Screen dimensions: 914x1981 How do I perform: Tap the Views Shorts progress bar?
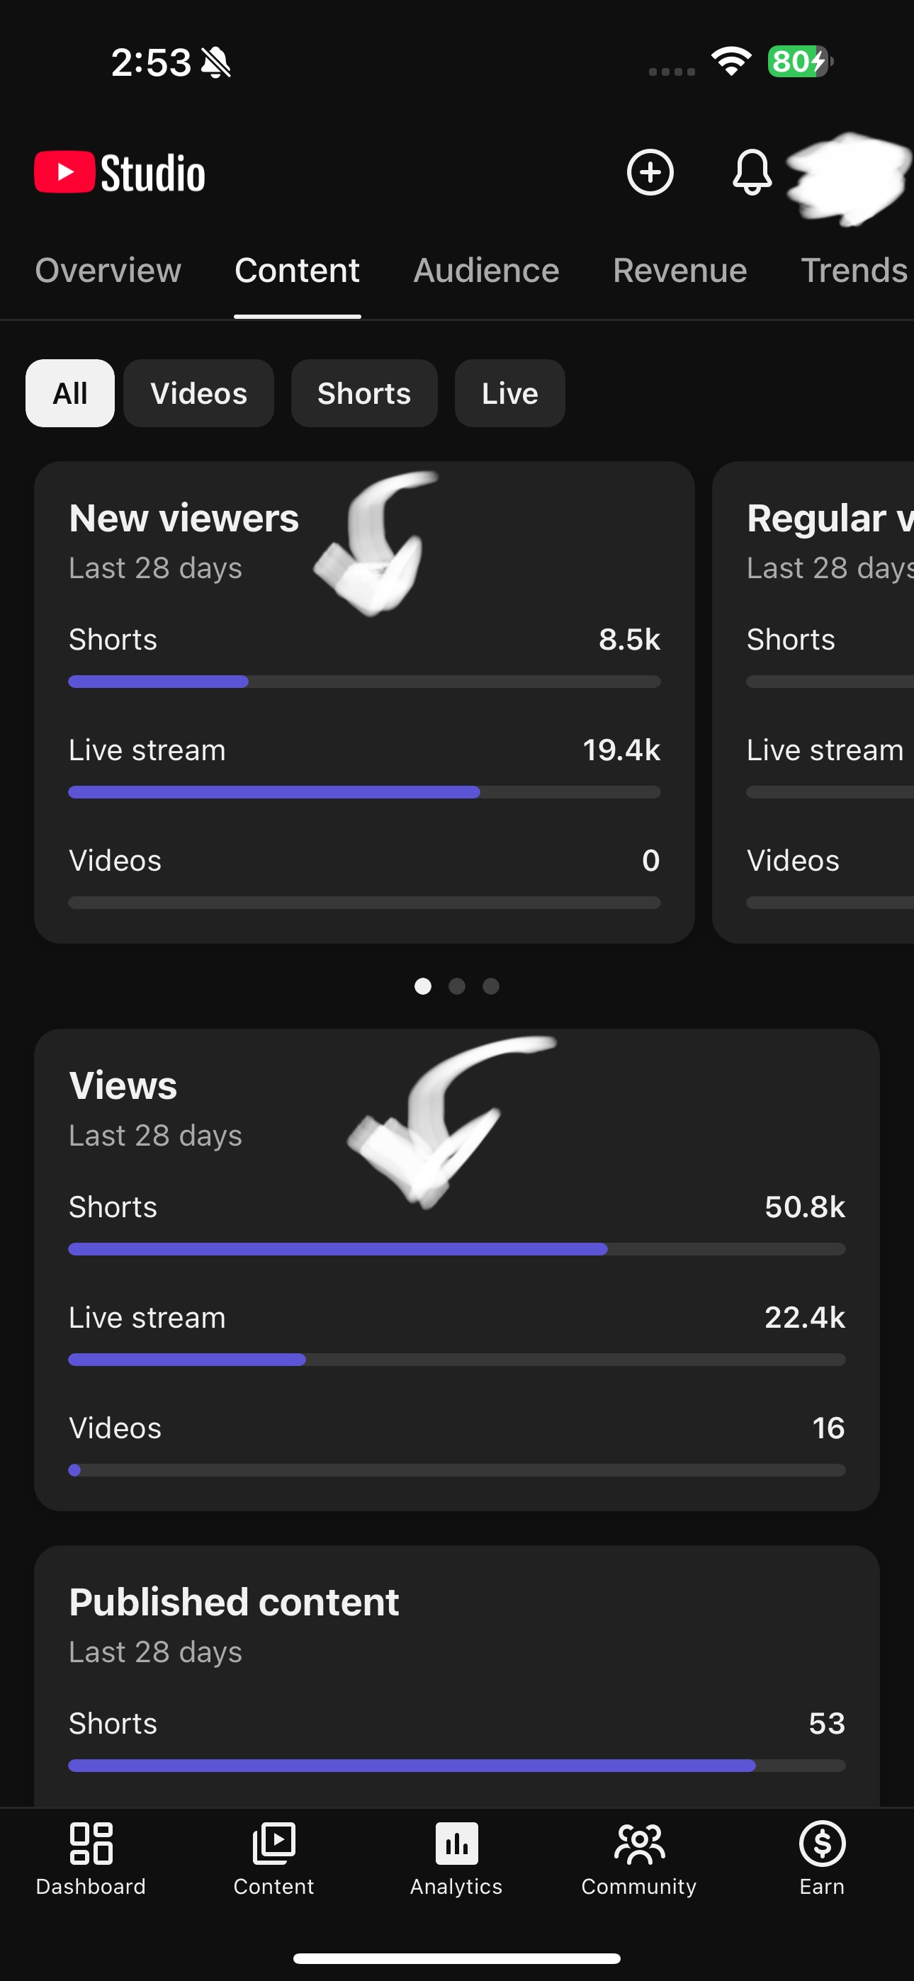(457, 1249)
